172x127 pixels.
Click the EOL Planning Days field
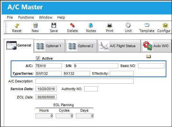[85, 116]
